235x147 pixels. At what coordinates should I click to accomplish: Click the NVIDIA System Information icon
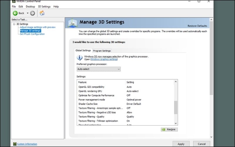click(15, 144)
